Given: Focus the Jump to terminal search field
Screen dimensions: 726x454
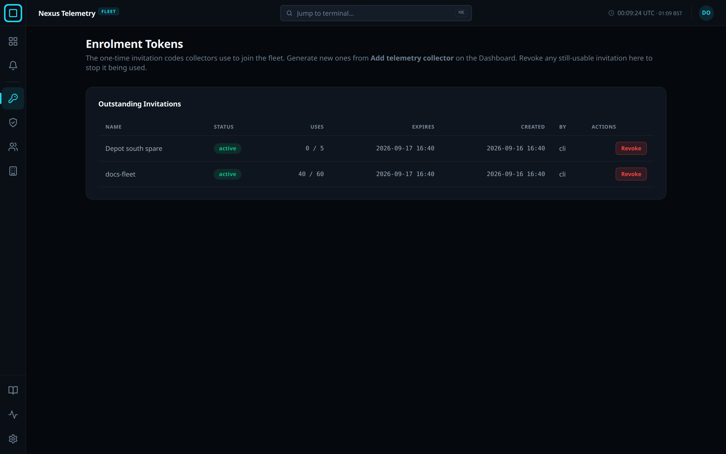Looking at the screenshot, I should coord(376,13).
